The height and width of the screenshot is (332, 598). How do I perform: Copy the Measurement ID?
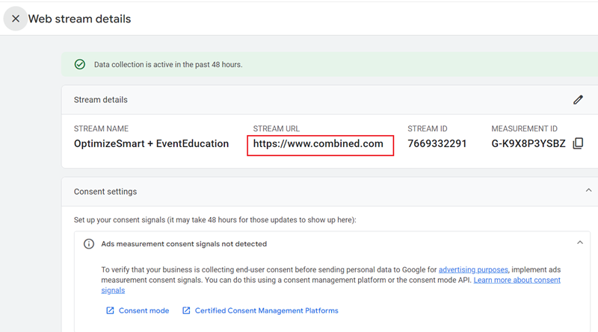(578, 143)
